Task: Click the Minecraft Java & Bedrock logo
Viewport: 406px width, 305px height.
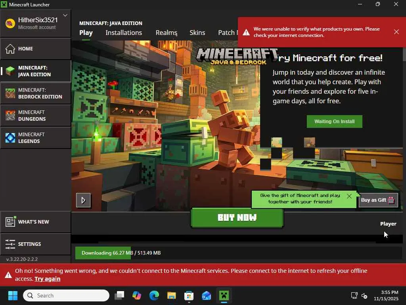Action: pyautogui.click(x=237, y=56)
